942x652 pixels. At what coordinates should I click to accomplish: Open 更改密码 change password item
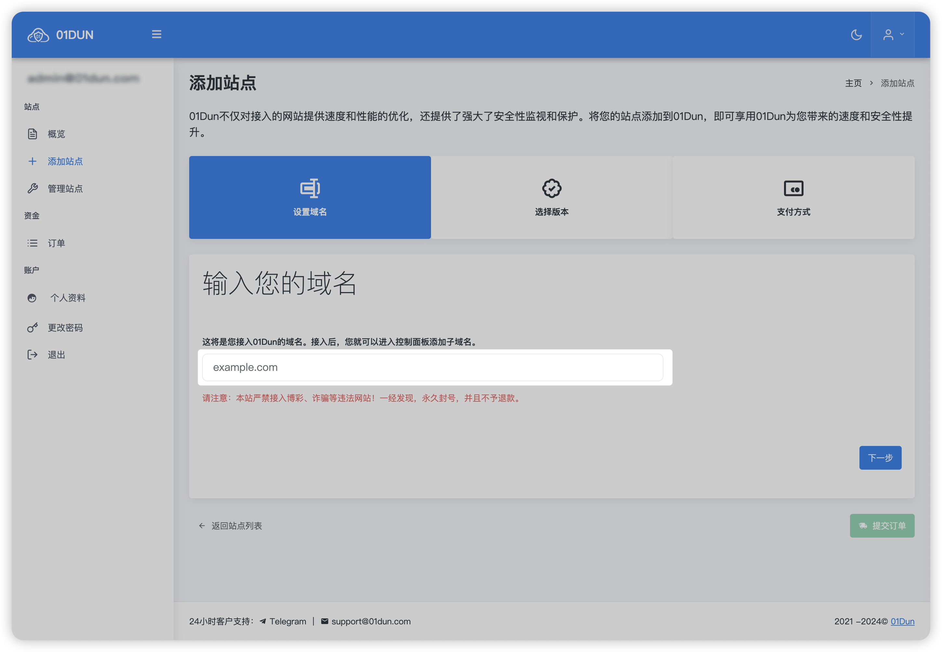point(65,328)
